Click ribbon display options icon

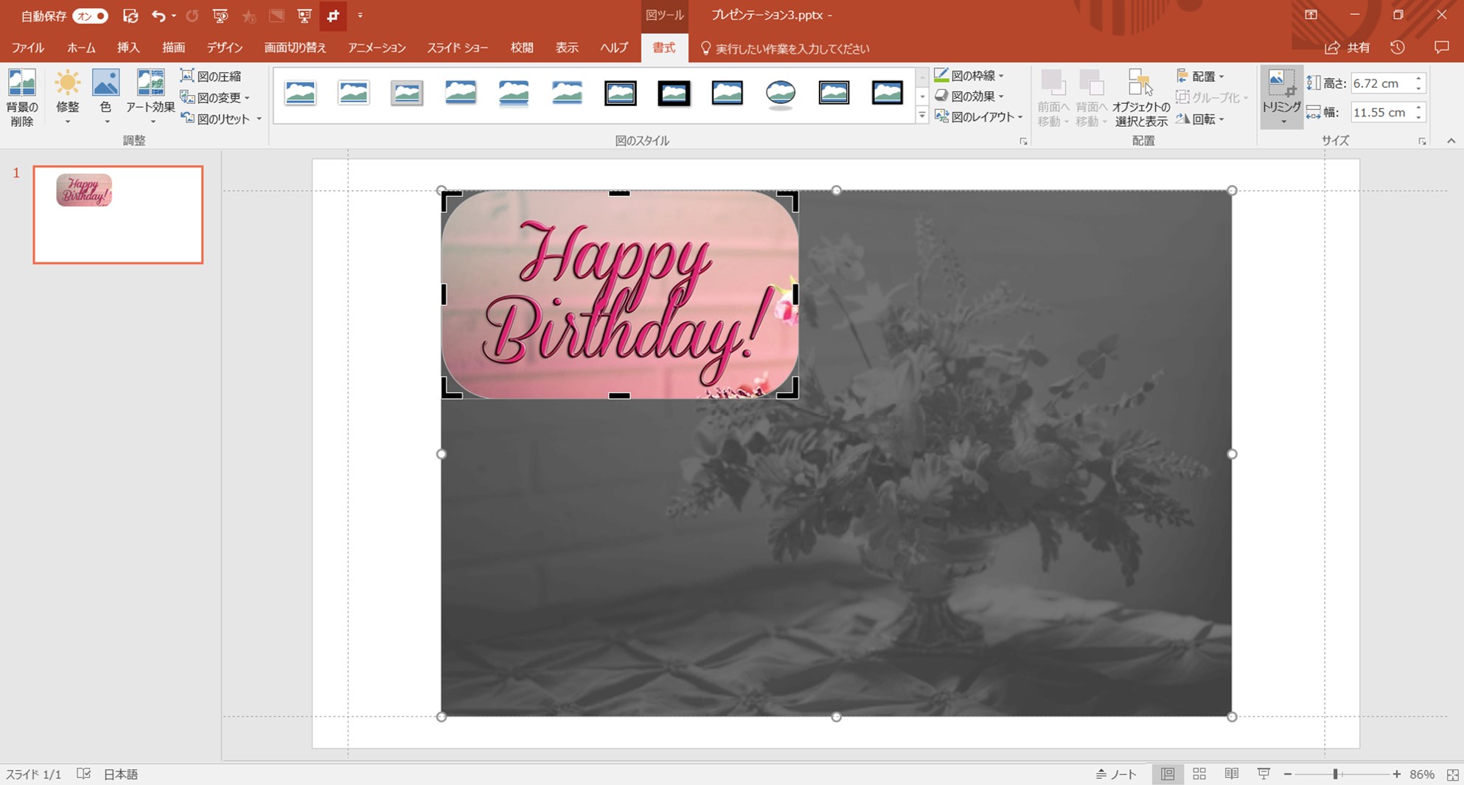(x=1311, y=15)
